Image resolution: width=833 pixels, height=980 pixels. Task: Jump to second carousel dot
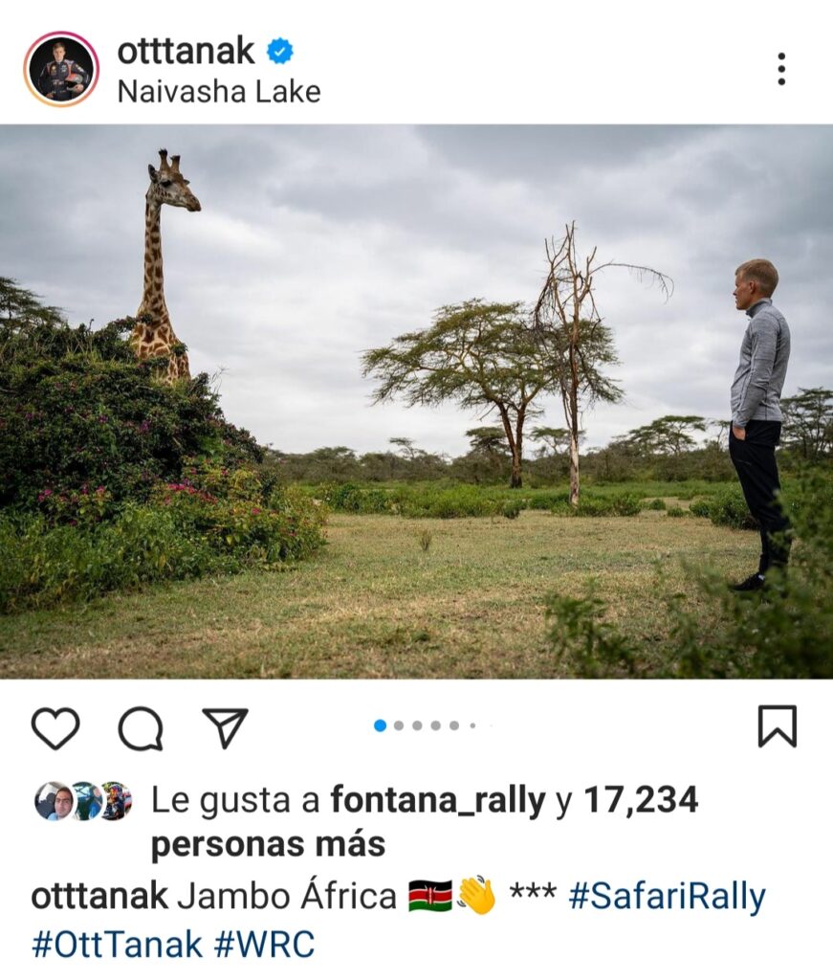coord(399,725)
